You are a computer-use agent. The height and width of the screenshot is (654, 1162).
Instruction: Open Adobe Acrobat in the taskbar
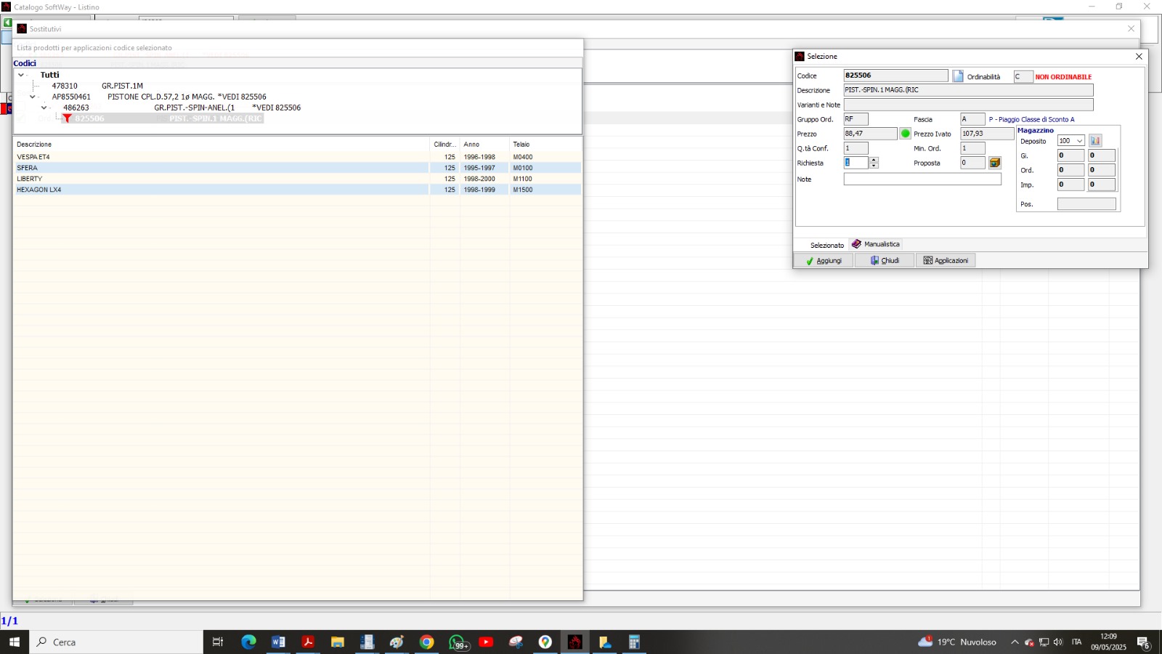tap(308, 642)
